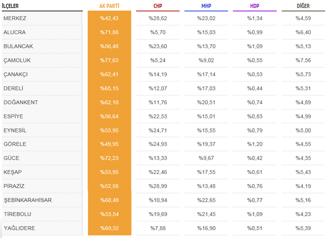Select the AK PARTİ column header

(109, 6)
